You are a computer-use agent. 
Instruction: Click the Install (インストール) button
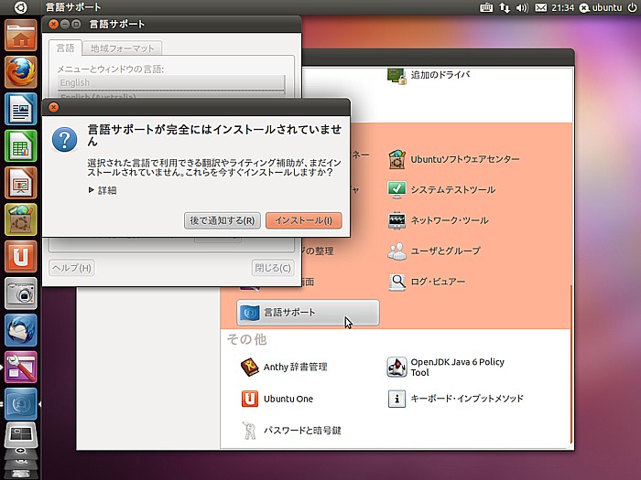[x=304, y=220]
